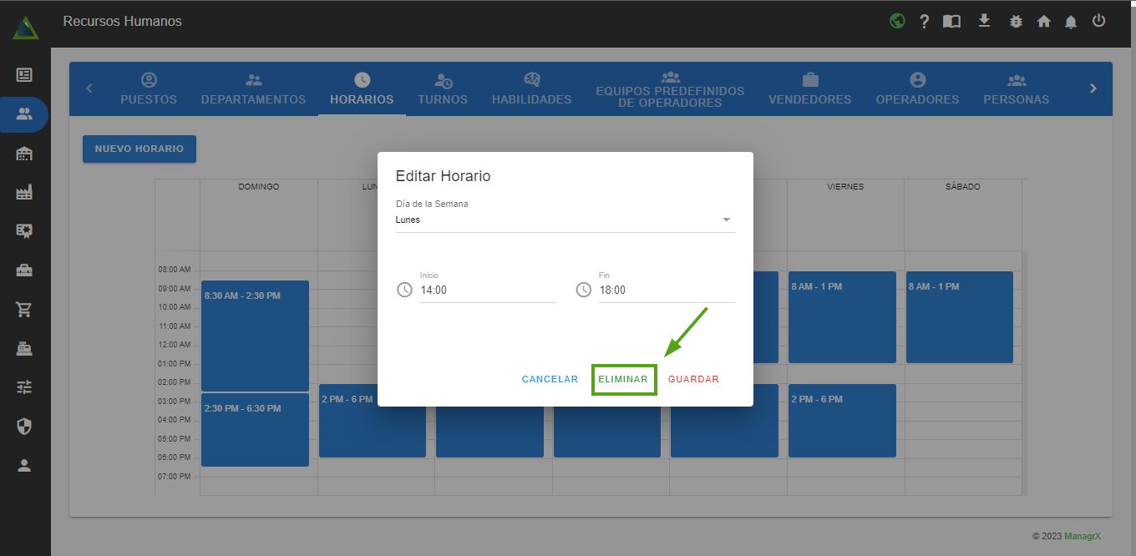Cancel the Editar Horario dialog

550,379
